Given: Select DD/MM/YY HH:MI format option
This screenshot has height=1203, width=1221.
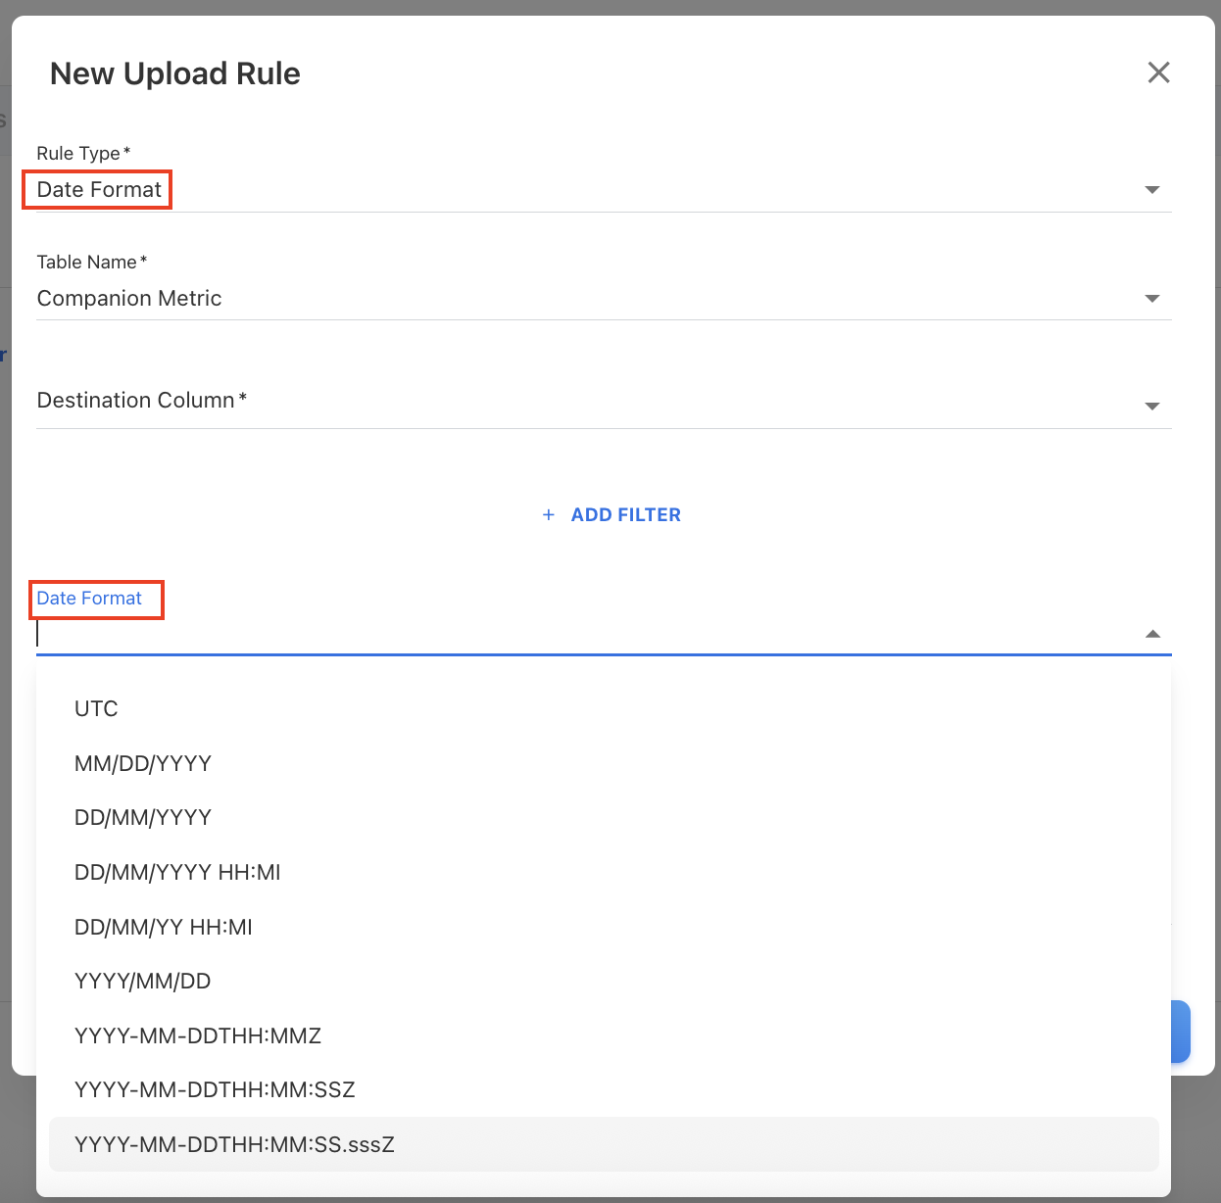Looking at the screenshot, I should pyautogui.click(x=164, y=927).
